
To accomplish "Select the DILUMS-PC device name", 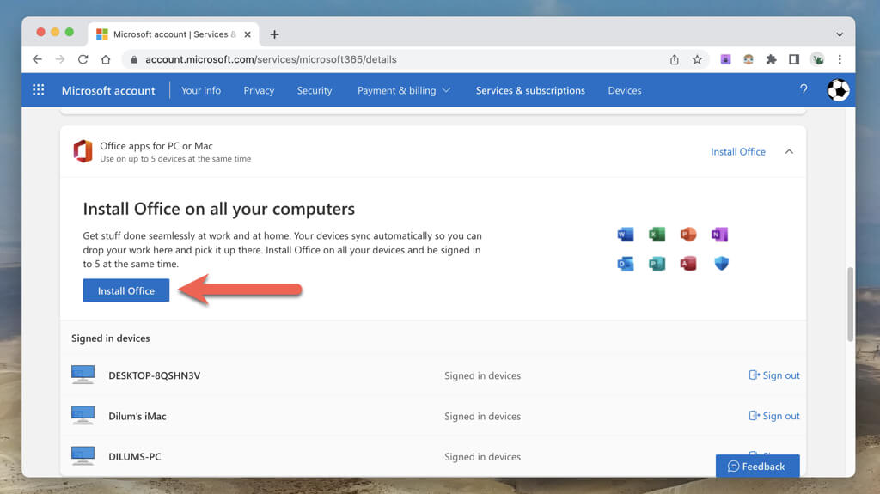I will [135, 456].
